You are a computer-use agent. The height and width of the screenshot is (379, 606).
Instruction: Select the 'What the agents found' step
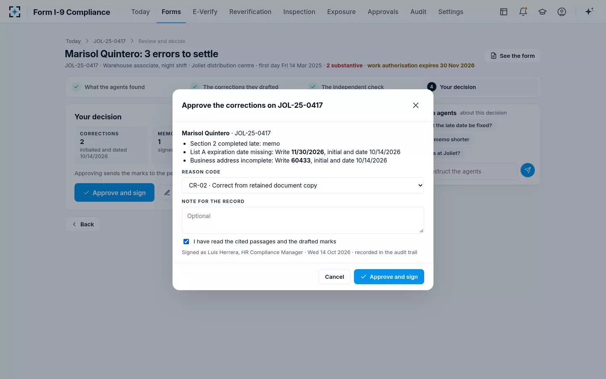pyautogui.click(x=114, y=87)
